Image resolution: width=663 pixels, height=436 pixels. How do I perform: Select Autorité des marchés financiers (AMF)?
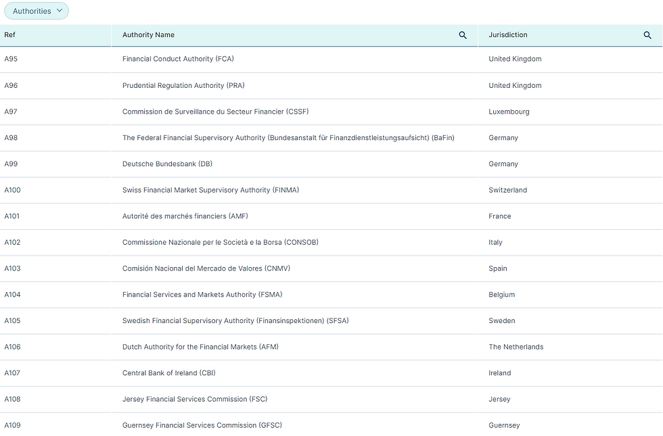tap(185, 216)
